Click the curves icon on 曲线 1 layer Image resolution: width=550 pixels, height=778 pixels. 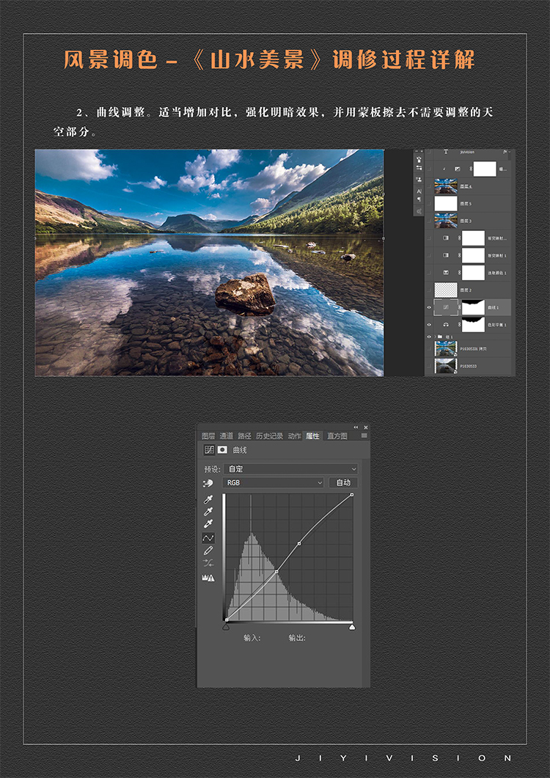pos(445,308)
